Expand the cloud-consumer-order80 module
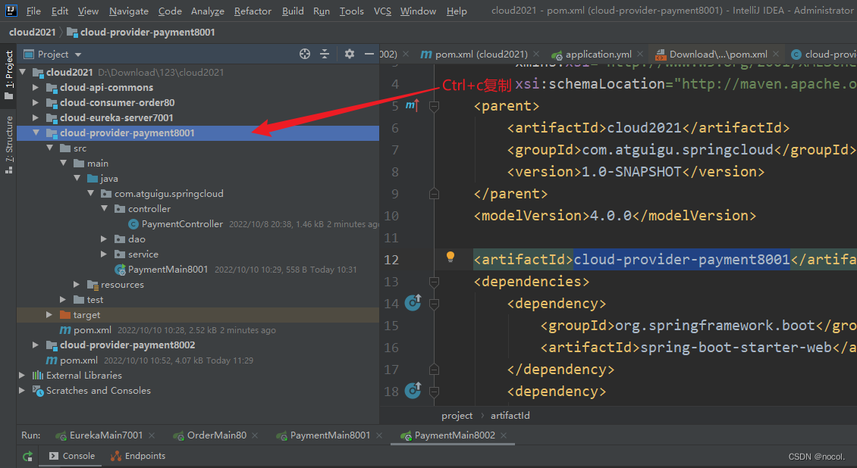Screen dimensions: 857x468 [36, 102]
